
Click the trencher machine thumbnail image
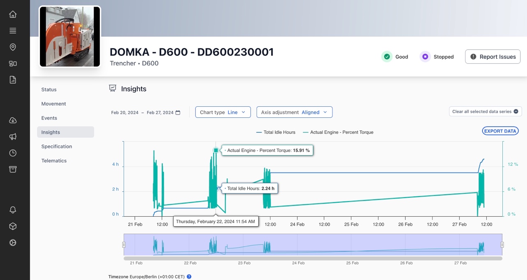click(70, 37)
